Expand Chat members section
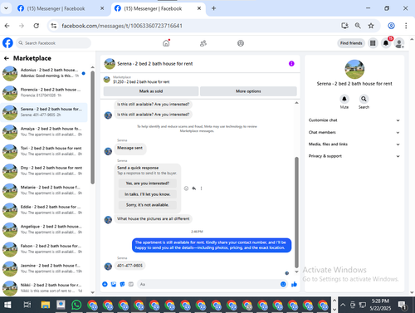415x313 pixels. [354, 132]
